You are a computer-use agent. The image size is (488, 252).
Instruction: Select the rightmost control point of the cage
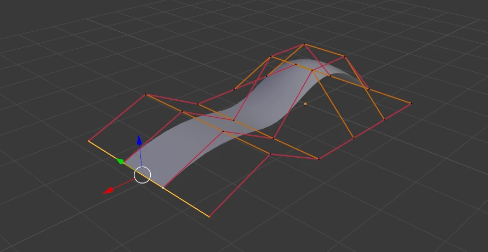click(x=411, y=104)
